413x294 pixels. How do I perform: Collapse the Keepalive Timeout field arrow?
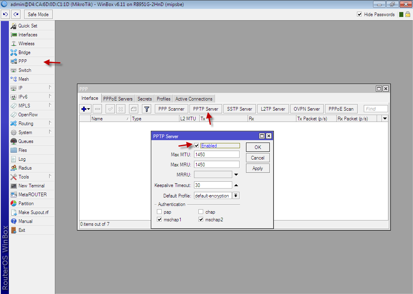[x=236, y=185]
